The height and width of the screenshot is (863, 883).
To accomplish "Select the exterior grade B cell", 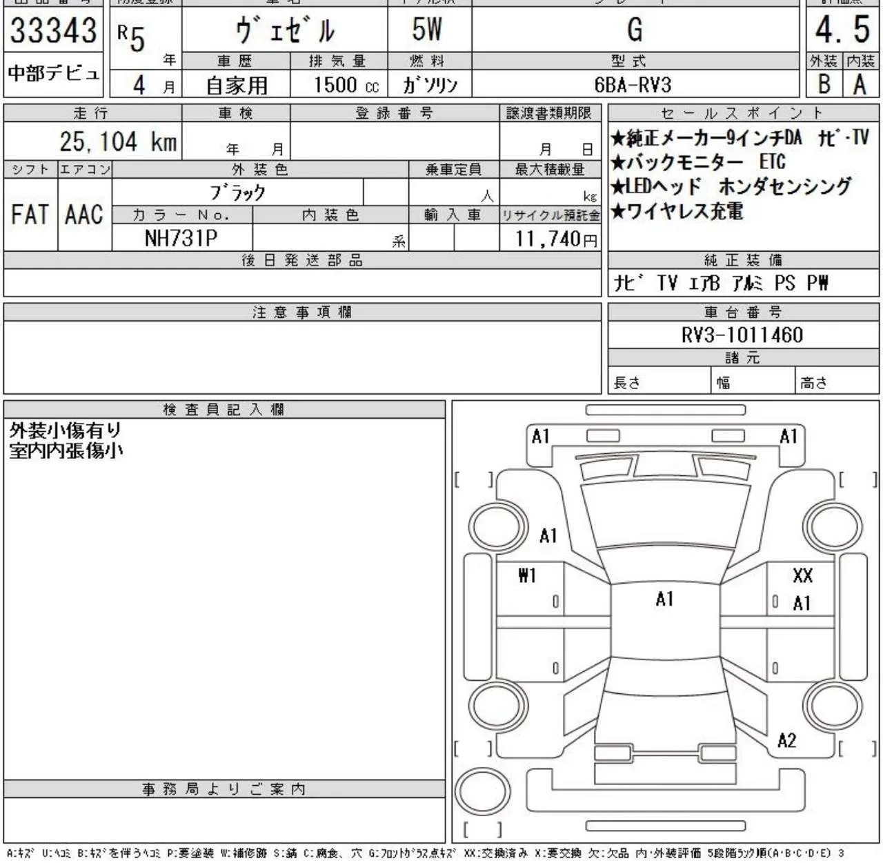I will pos(824,84).
